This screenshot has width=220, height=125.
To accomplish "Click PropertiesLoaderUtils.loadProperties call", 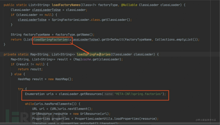I will (107, 119).
